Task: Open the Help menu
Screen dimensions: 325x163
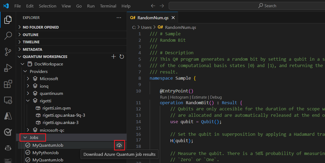Action: 126,6
